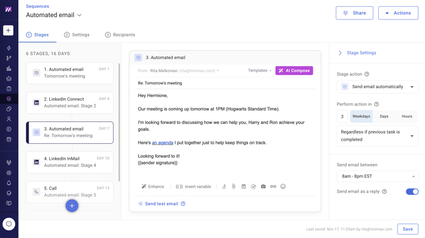Image resolution: width=425 pixels, height=238 pixels.
Task: Open the calendar icon in sidebar
Action: point(8,139)
